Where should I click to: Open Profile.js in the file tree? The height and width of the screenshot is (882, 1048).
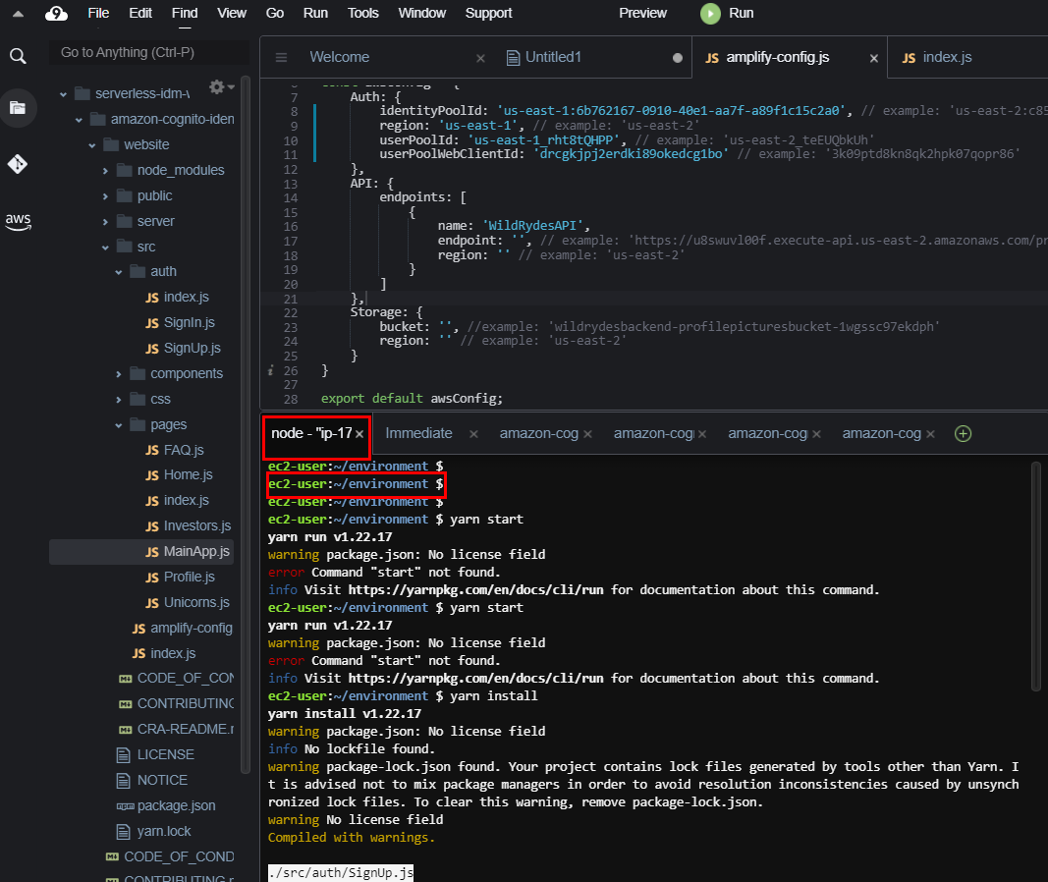[181, 578]
